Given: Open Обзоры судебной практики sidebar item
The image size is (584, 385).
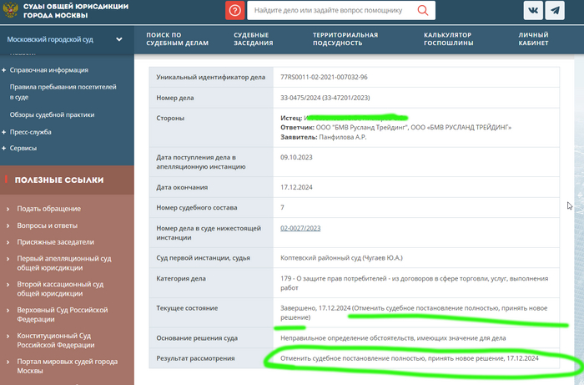Looking at the screenshot, I should [52, 114].
